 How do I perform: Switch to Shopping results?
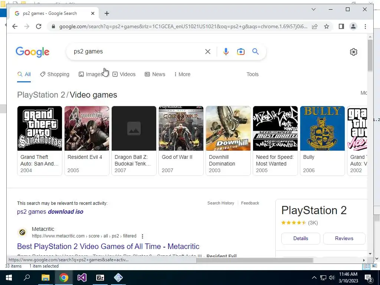click(x=55, y=74)
